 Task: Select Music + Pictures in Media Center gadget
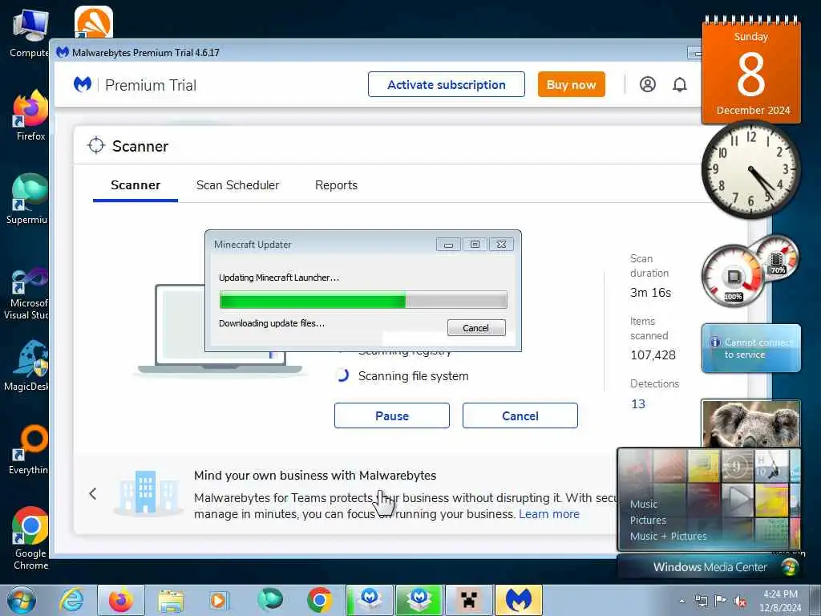[668, 536]
